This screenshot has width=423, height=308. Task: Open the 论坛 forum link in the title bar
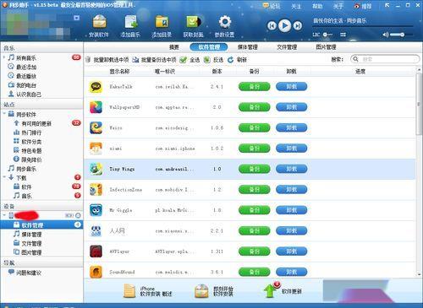pyautogui.click(x=272, y=6)
